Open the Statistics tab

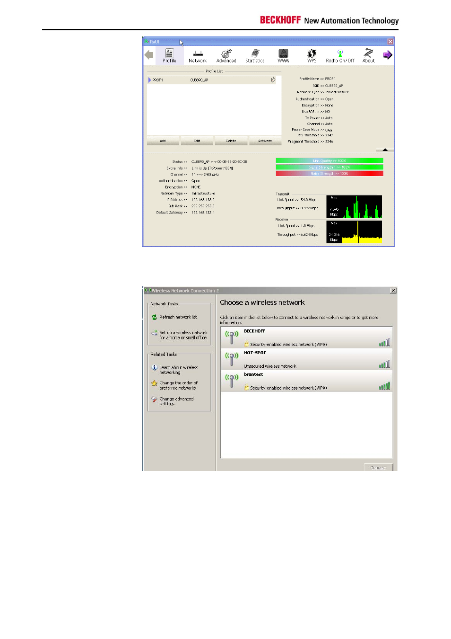(x=255, y=55)
